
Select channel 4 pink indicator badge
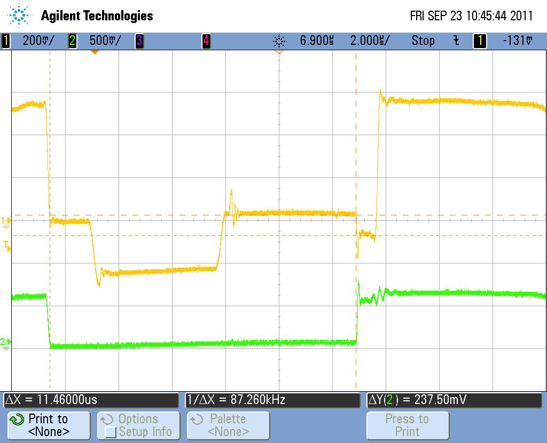[206, 41]
